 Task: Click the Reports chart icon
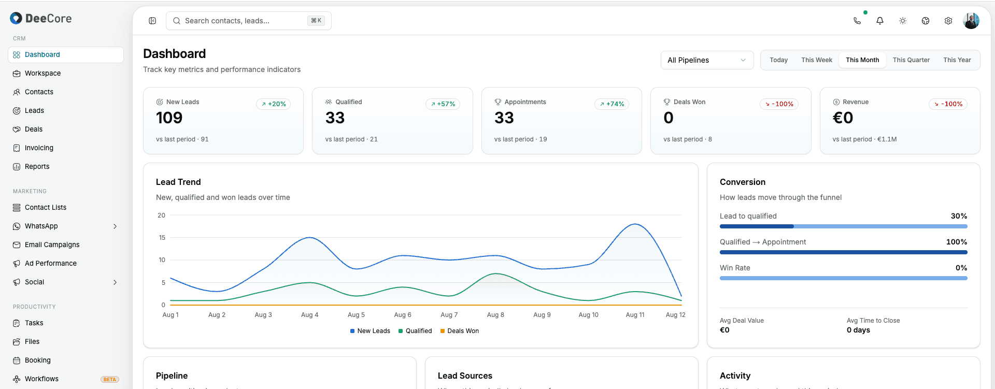click(x=17, y=167)
